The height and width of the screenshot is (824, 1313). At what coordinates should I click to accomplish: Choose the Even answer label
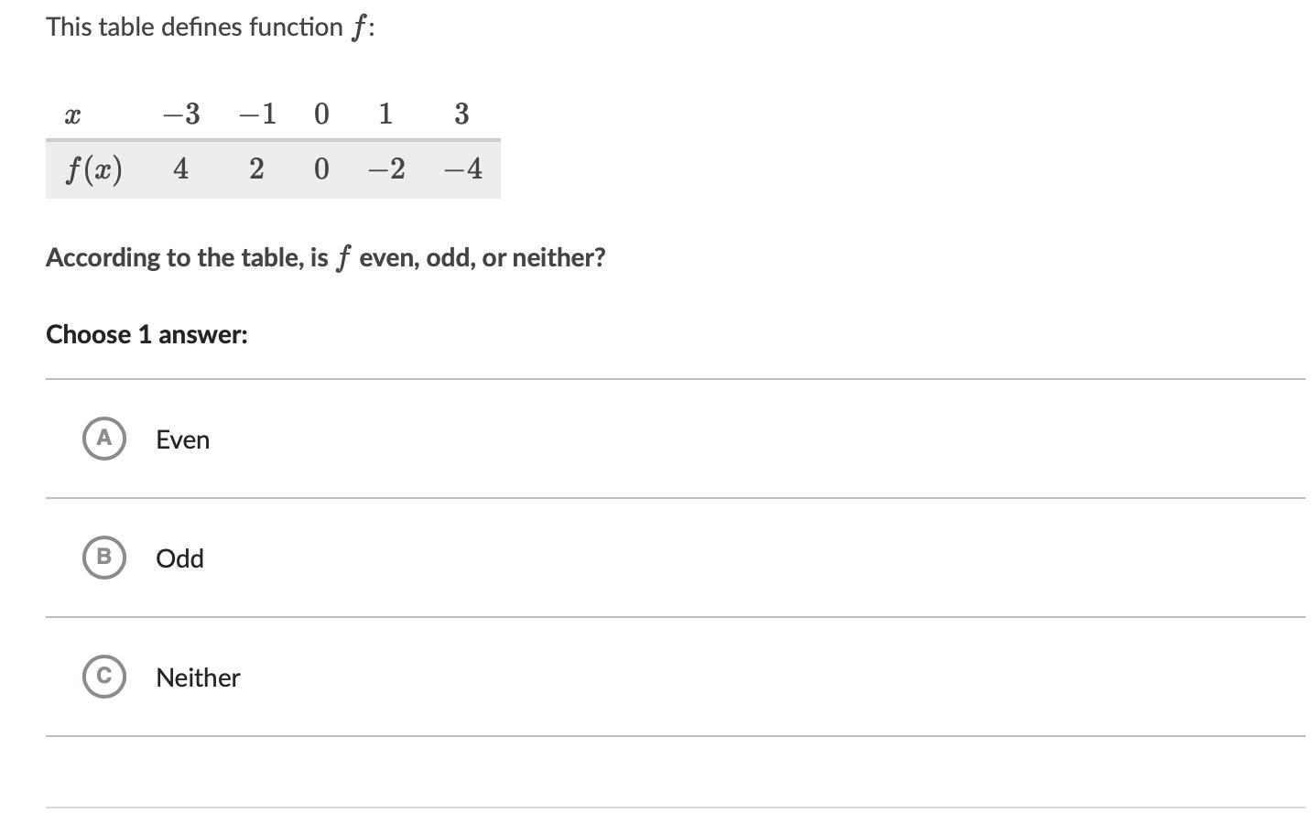pos(183,439)
